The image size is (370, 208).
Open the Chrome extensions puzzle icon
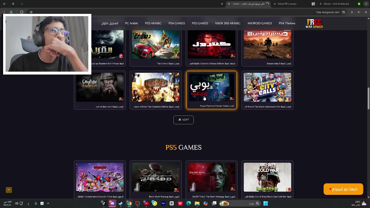tap(22, 12)
